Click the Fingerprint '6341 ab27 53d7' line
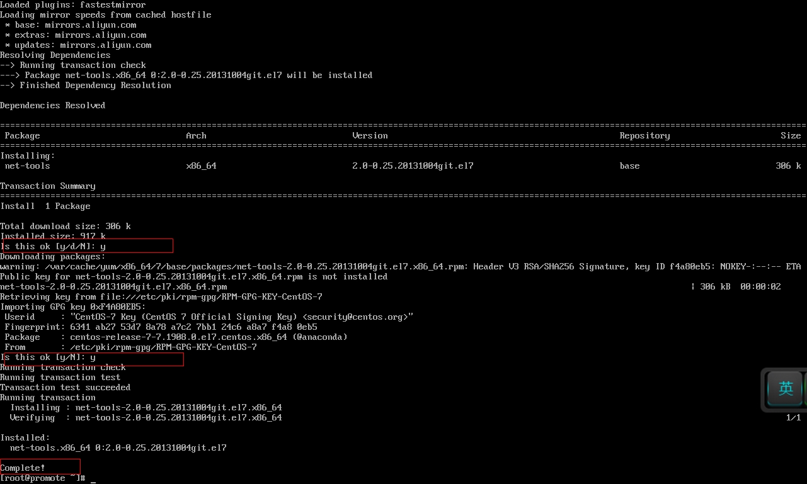807x484 pixels. tap(161, 327)
